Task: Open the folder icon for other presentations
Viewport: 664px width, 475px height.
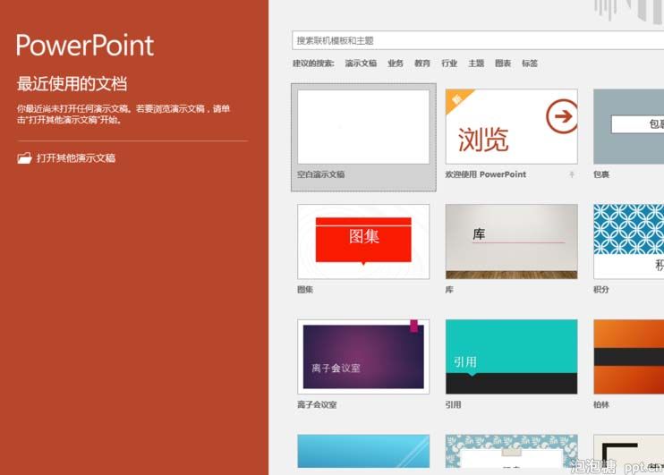Action: pos(24,158)
